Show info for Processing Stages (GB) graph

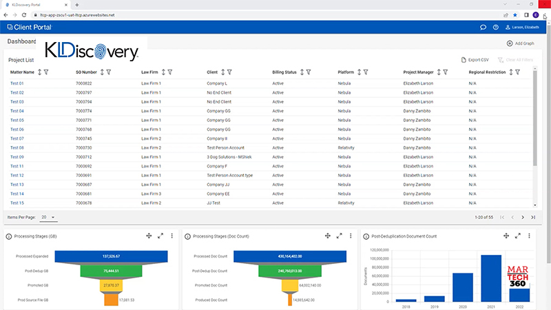[9, 236]
